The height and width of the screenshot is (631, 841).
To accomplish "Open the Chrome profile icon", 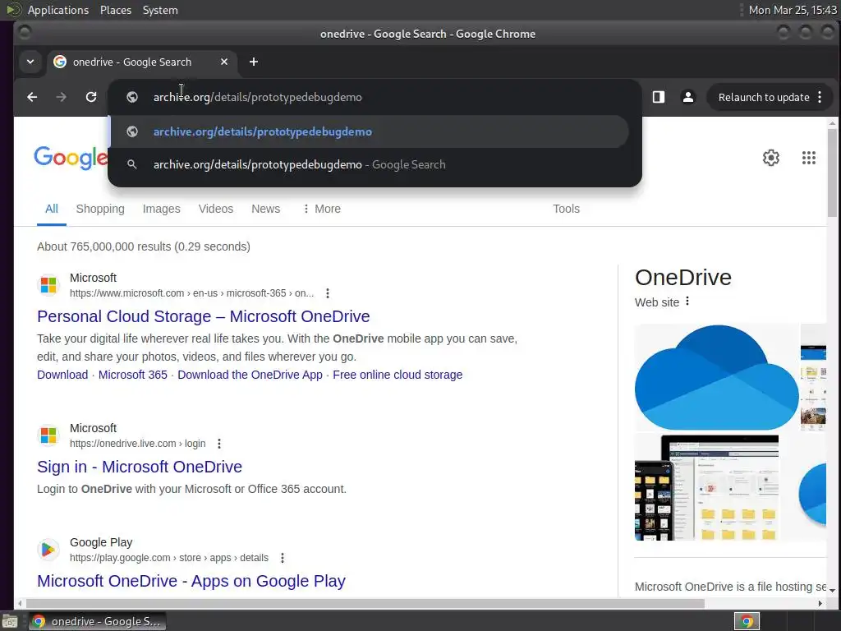I will click(x=688, y=97).
